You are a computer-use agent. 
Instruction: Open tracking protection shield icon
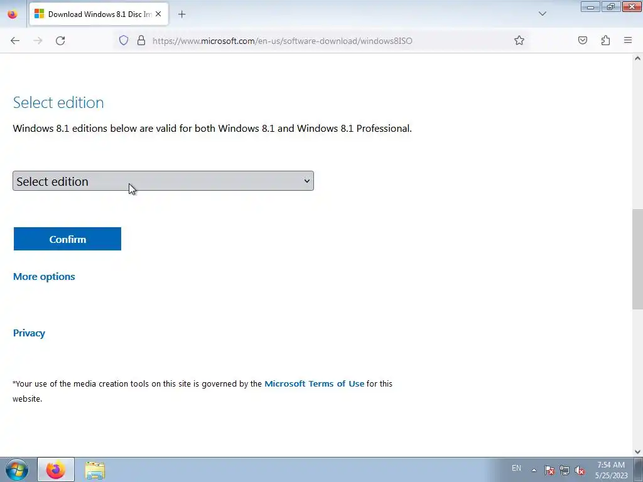(x=124, y=40)
